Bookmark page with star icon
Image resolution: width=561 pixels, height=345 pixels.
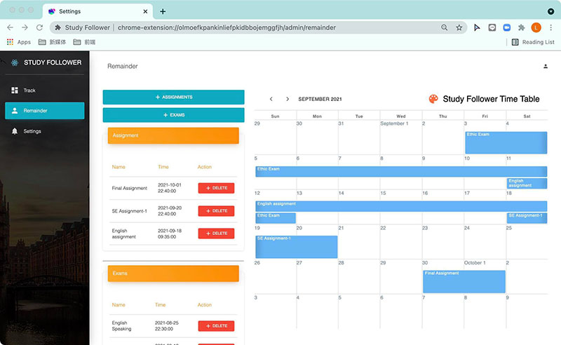[459, 27]
